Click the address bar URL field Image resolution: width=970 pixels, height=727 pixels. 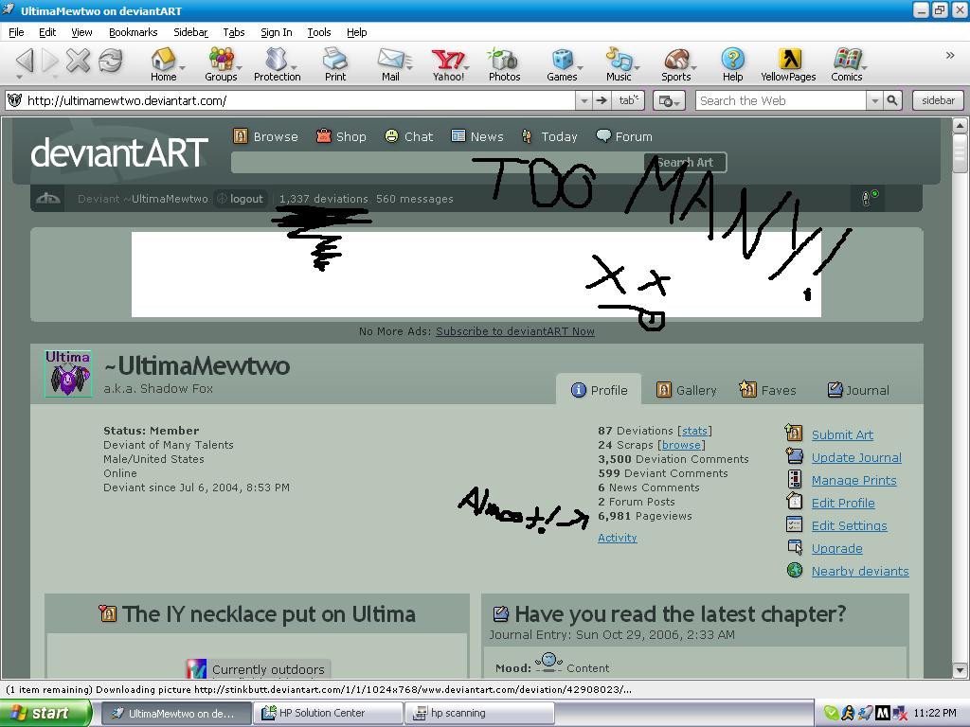click(x=300, y=100)
